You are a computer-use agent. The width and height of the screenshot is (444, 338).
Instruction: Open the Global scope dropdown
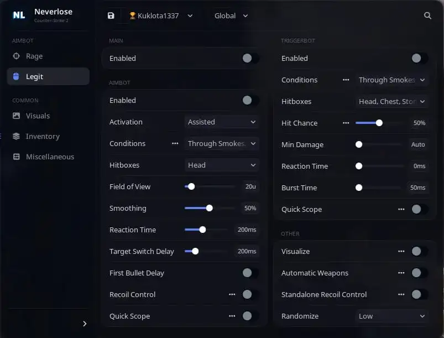(231, 15)
